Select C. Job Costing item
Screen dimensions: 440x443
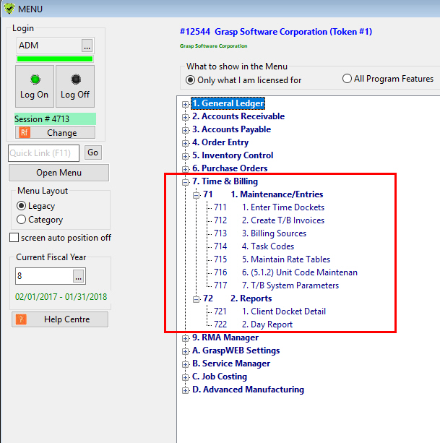(220, 377)
